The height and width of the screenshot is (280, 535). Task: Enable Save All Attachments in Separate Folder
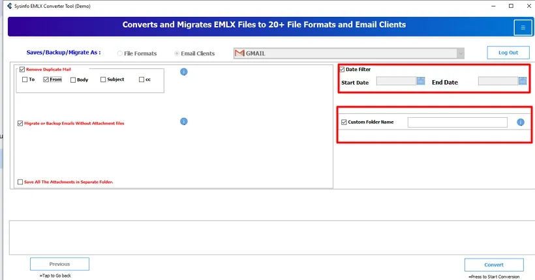[x=20, y=182]
